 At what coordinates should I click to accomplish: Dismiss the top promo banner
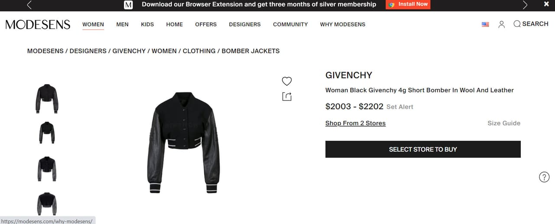pyautogui.click(x=546, y=4)
